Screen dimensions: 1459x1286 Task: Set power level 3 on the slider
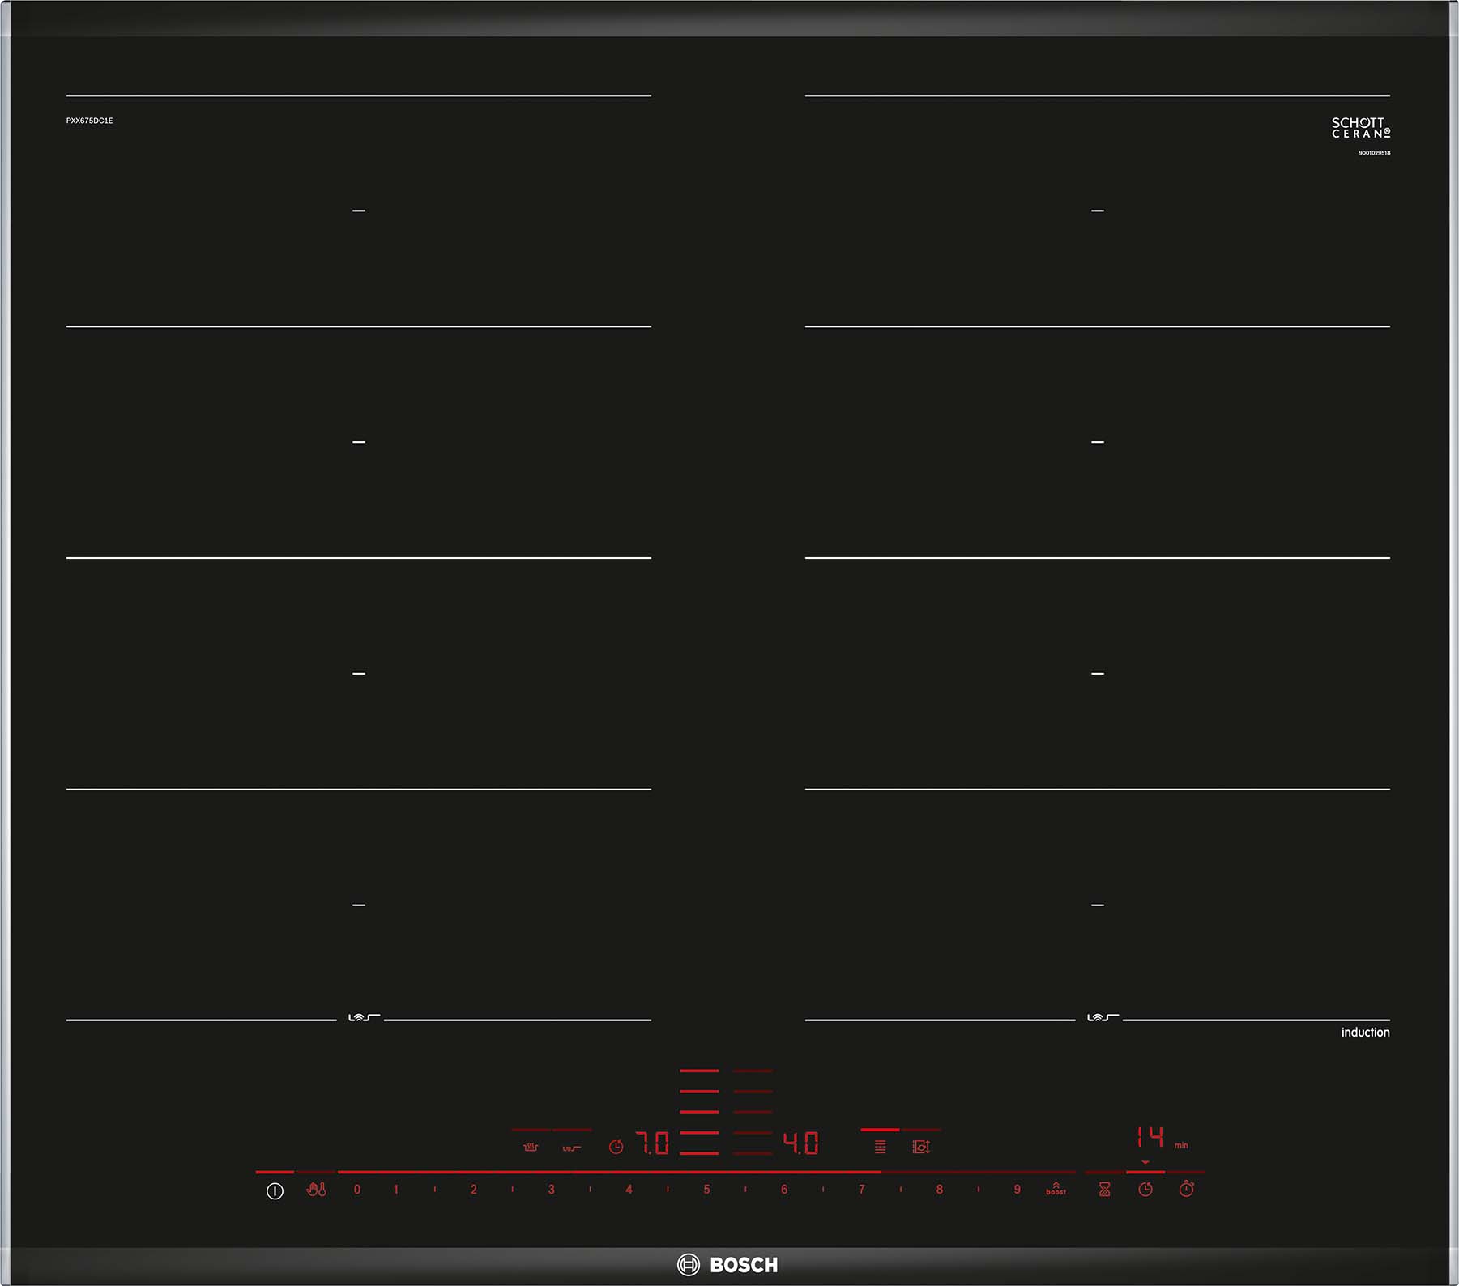(x=552, y=1190)
